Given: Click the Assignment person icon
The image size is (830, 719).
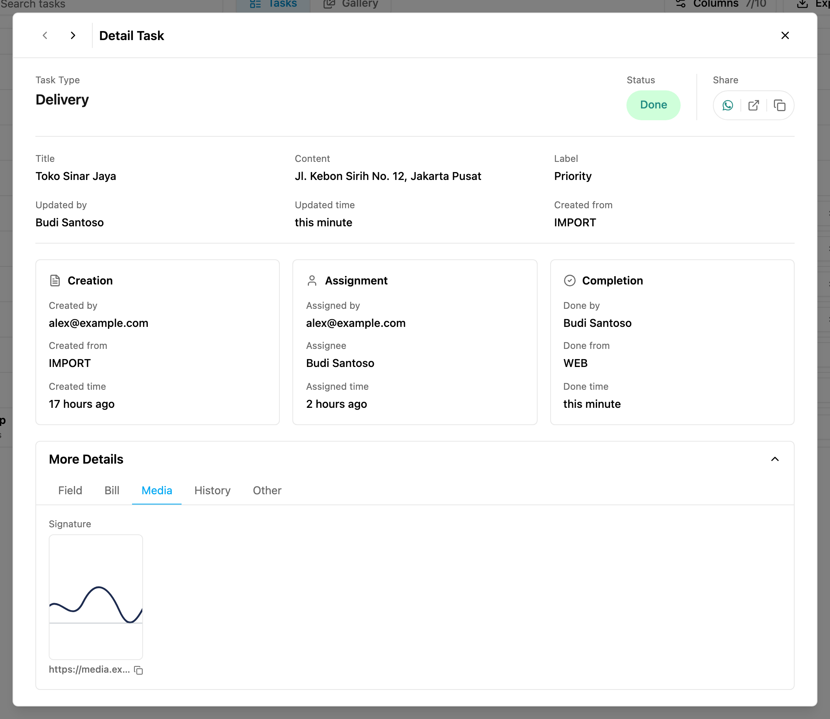Looking at the screenshot, I should [312, 281].
